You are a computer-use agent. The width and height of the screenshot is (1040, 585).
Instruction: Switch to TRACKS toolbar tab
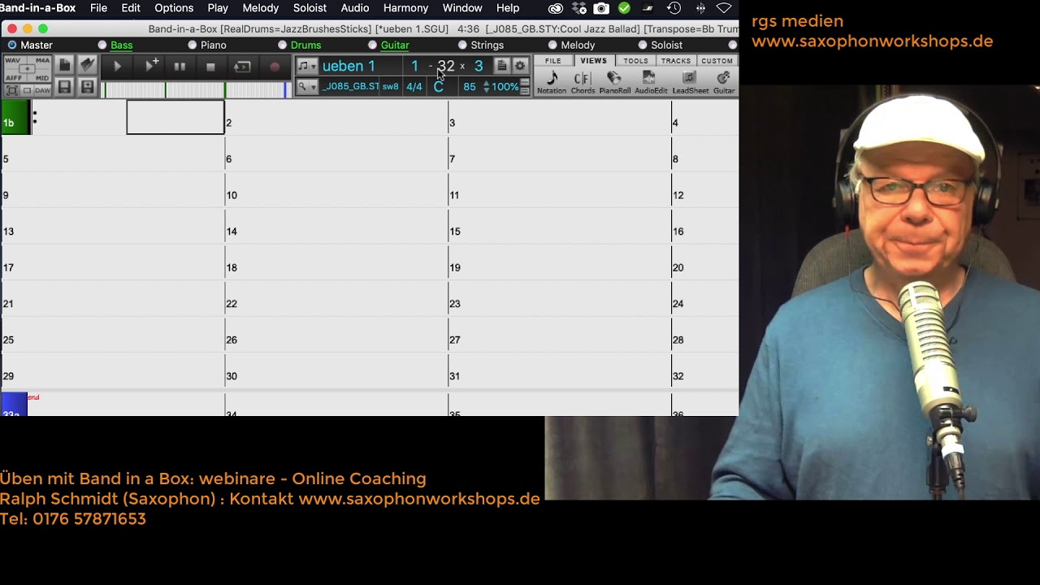676,61
